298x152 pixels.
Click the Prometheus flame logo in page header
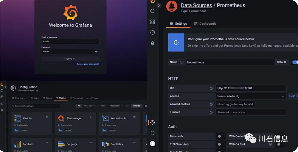coord(172,6)
